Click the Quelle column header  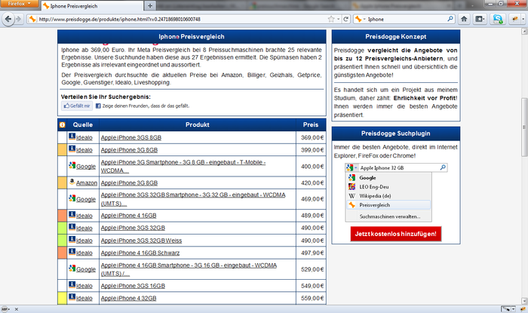(83, 125)
